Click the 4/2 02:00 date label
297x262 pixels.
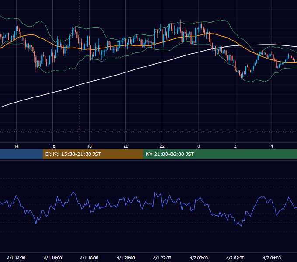pos(235,258)
